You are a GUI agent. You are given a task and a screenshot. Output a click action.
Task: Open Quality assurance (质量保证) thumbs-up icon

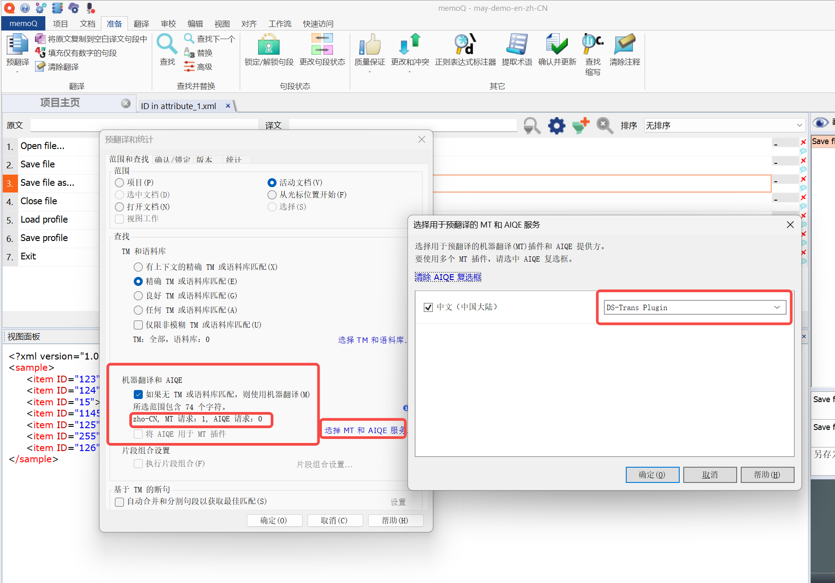pos(369,45)
